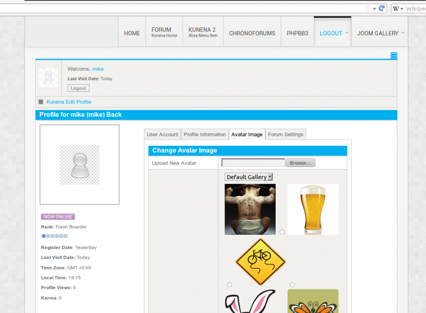This screenshot has width=426, height=313.
Task: Open the Forum Settings tab
Action: click(x=285, y=135)
